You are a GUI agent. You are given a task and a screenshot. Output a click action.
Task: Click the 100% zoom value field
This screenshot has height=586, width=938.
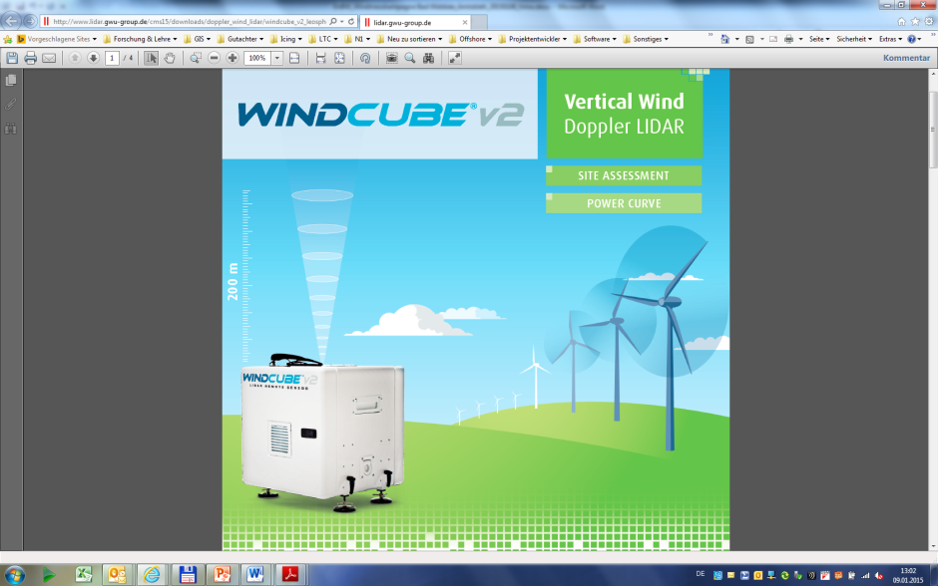pyautogui.click(x=257, y=58)
